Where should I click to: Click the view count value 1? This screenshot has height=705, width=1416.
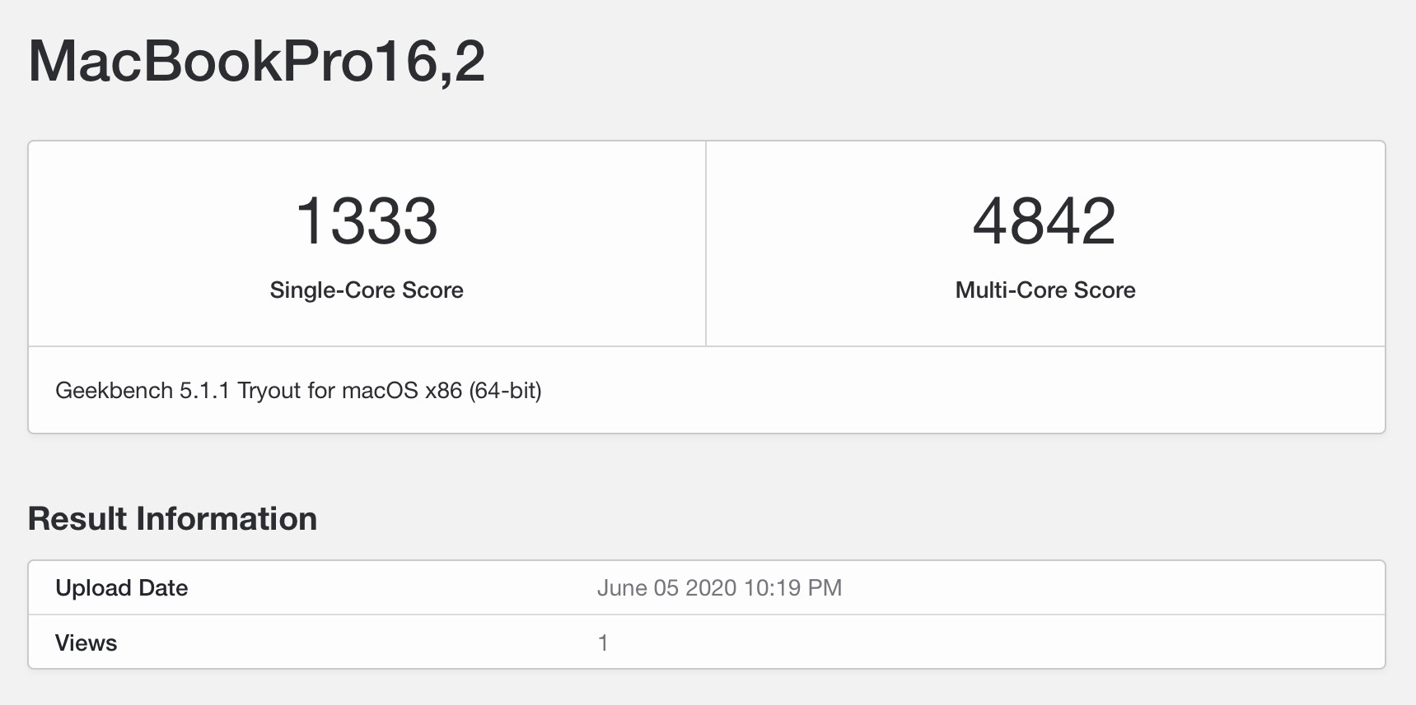603,642
